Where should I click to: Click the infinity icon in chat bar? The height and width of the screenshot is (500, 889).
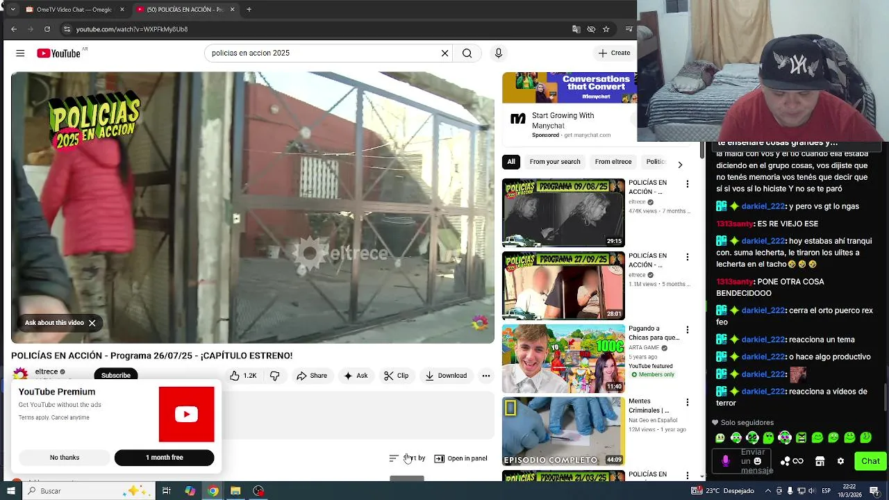coord(798,461)
